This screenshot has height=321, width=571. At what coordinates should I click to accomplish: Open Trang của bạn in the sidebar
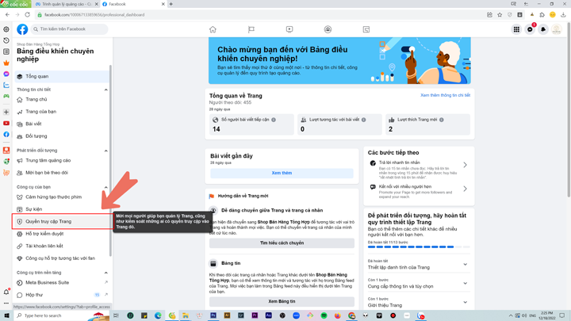tap(62, 112)
